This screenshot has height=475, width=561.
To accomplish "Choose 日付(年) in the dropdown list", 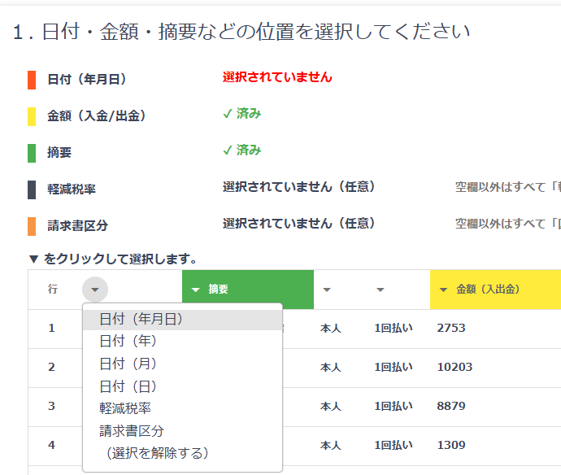I will pos(182,341).
